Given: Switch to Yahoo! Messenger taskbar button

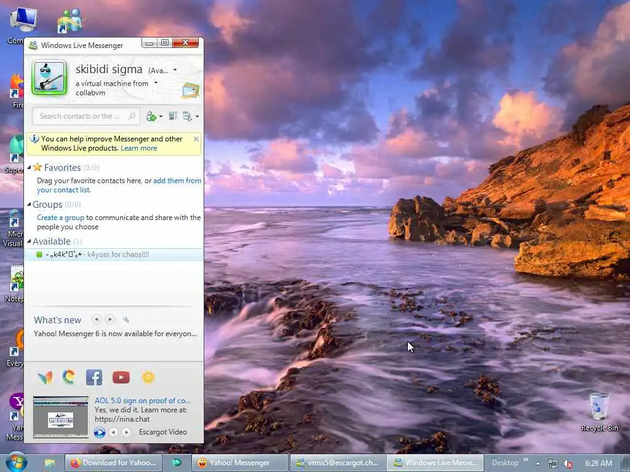Looking at the screenshot, I should tap(240, 463).
